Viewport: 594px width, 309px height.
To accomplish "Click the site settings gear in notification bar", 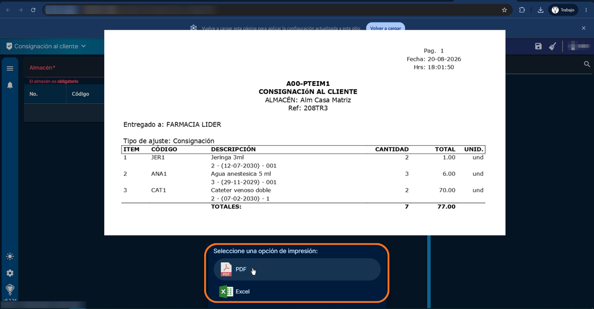I will (194, 28).
